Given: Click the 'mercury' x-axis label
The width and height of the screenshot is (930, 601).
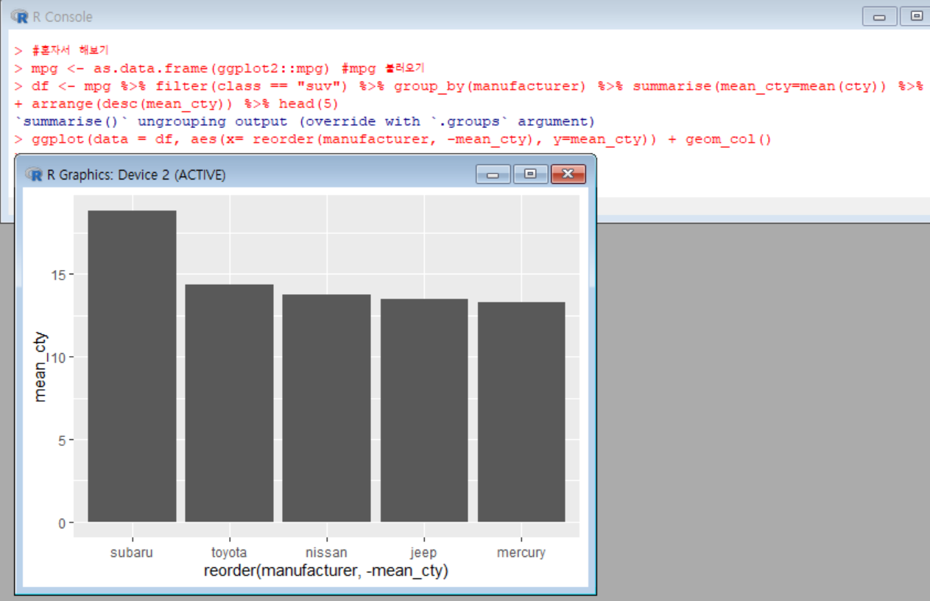Looking at the screenshot, I should click(x=521, y=553).
